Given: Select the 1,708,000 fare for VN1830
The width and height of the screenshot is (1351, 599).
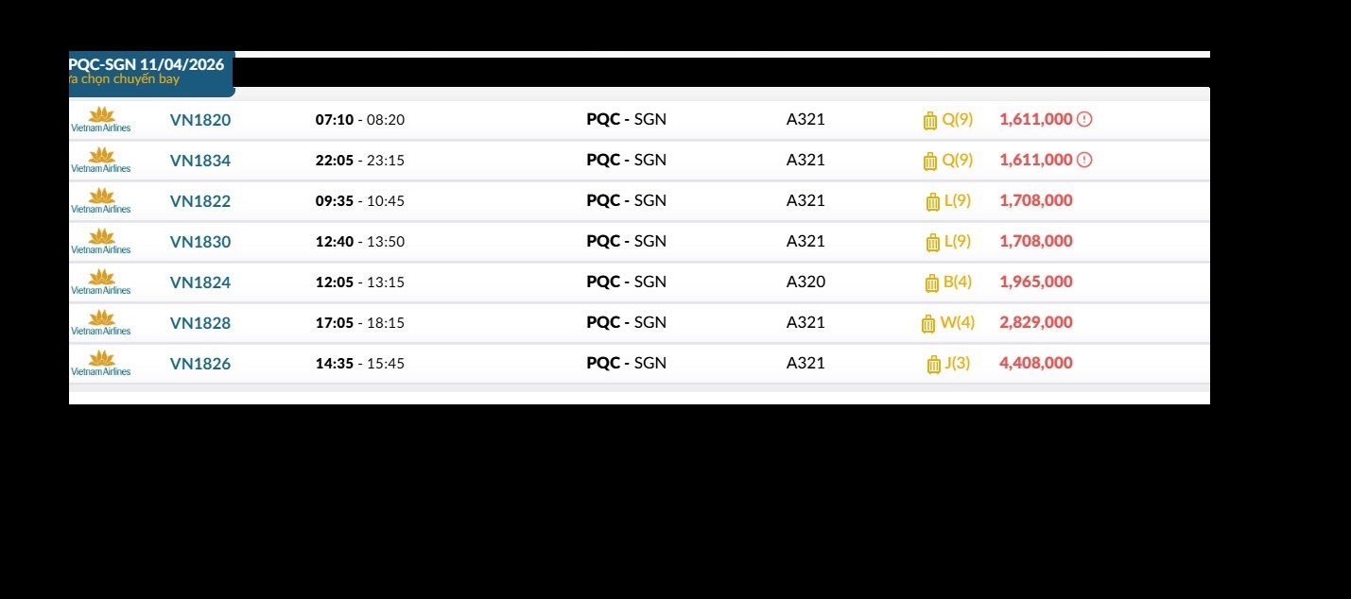Looking at the screenshot, I should point(1035,241).
